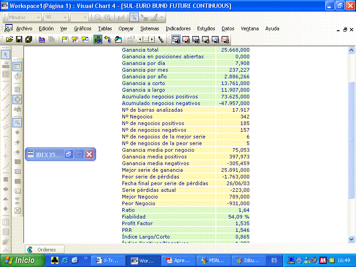This screenshot has width=356, height=267.
Task: Restore the minimized IBEX35 window
Action: point(69,154)
